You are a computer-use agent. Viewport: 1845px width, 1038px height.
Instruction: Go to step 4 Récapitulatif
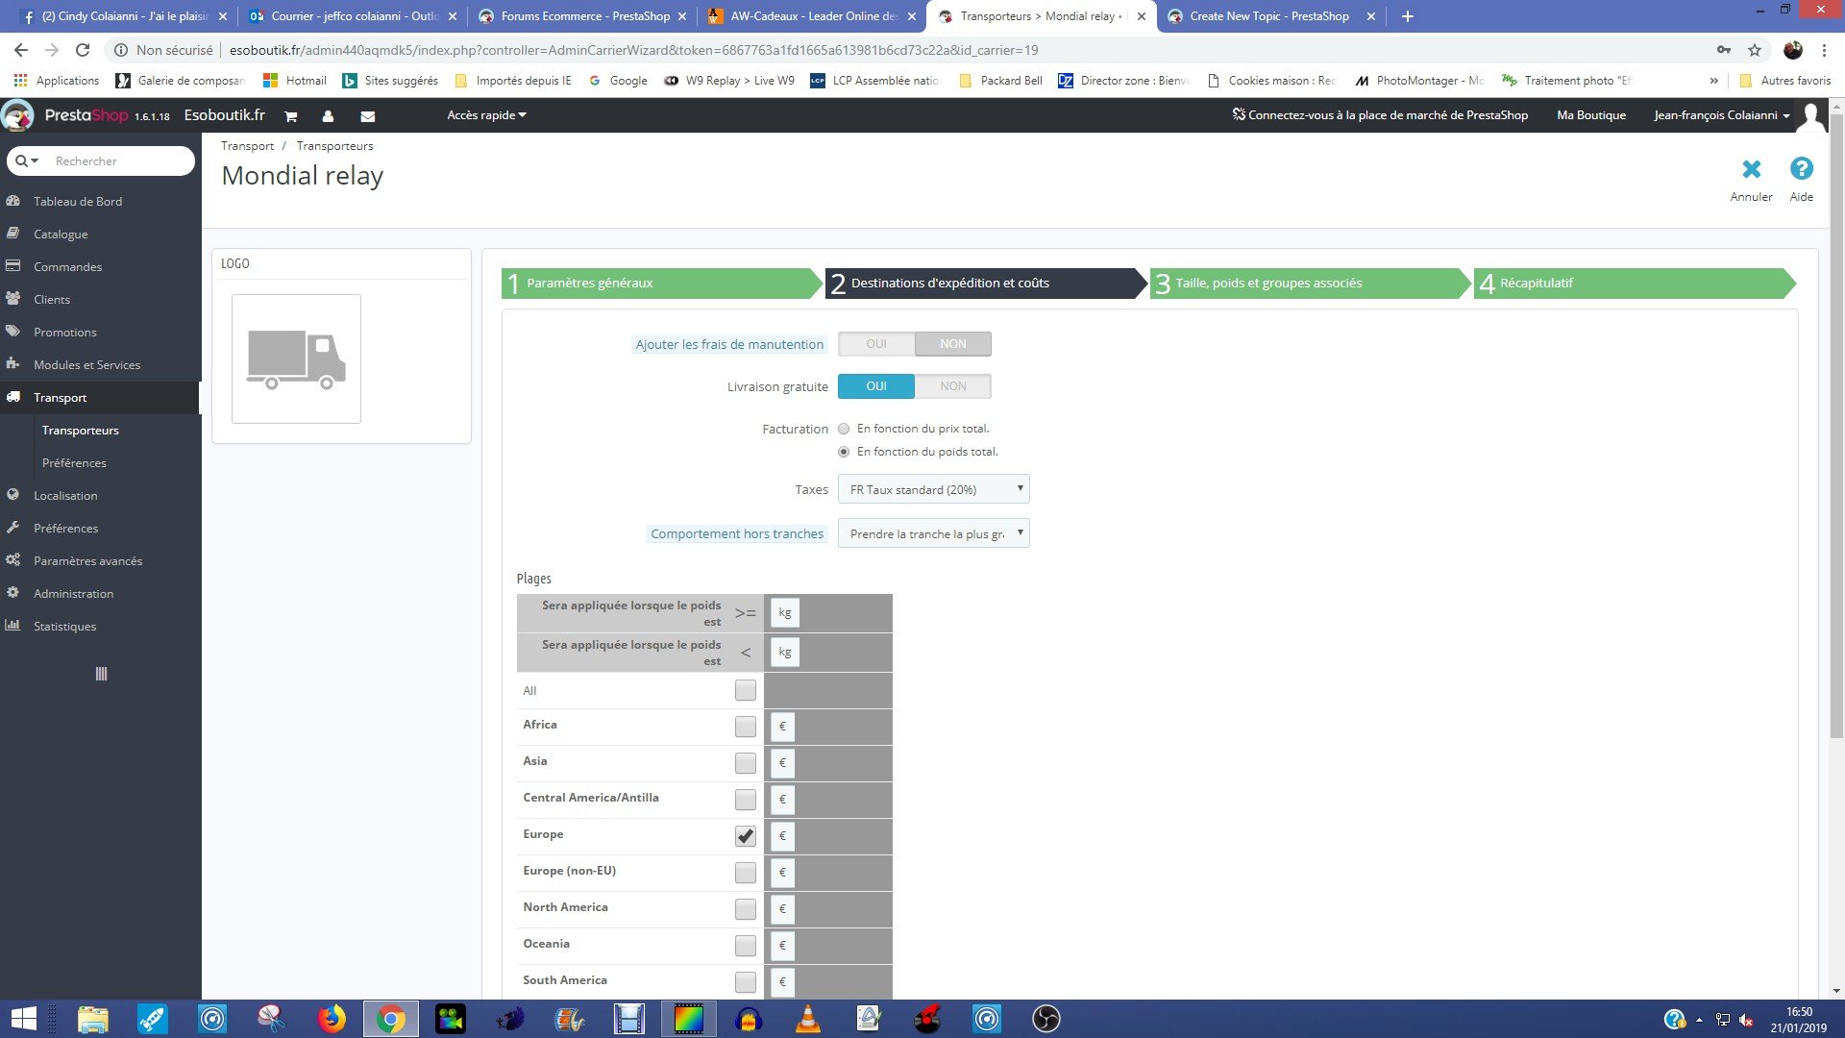point(1634,283)
